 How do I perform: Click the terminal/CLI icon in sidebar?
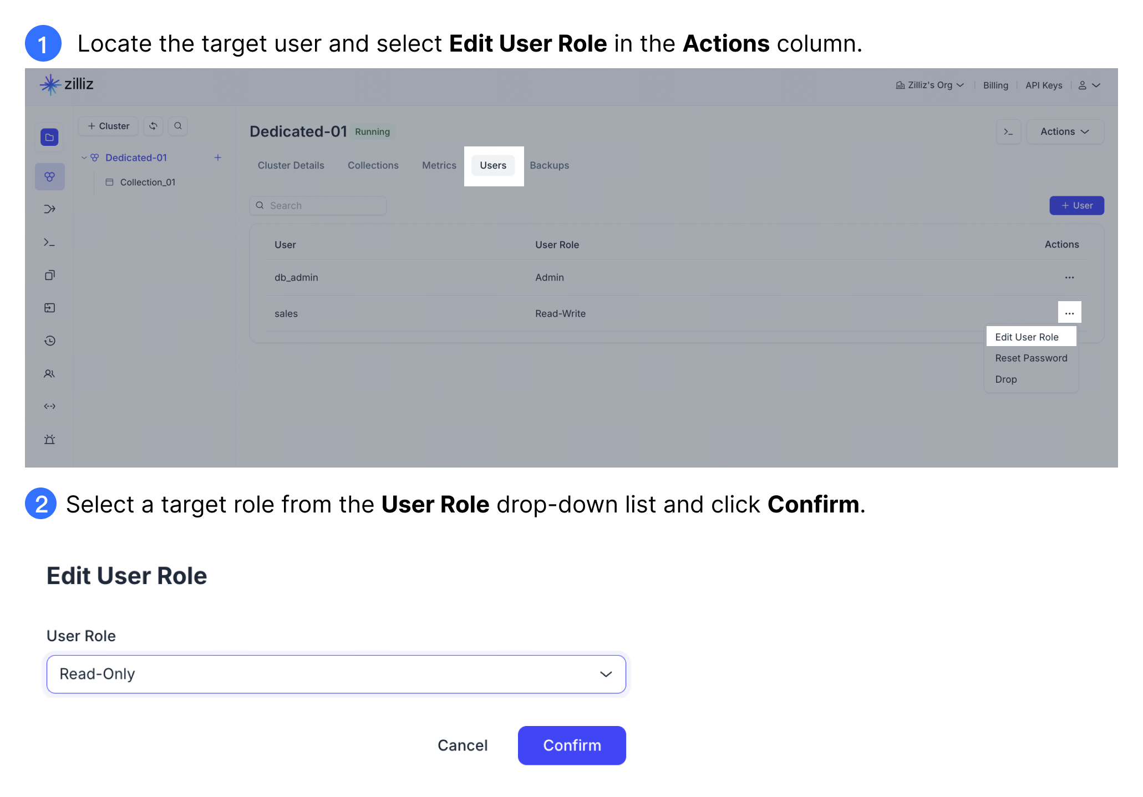click(50, 243)
